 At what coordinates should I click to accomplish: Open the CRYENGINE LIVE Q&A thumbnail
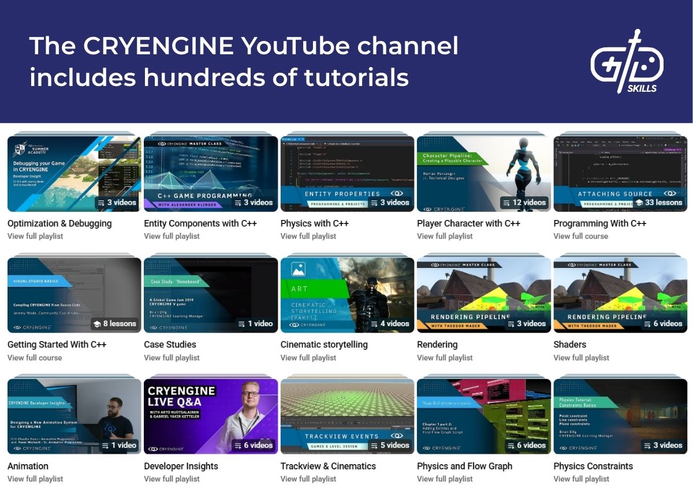tap(210, 415)
